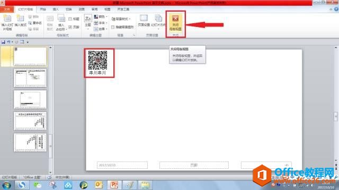This screenshot has width=339, height=190.
Task: Switch to the Transitions tab
Action: tap(69, 9)
